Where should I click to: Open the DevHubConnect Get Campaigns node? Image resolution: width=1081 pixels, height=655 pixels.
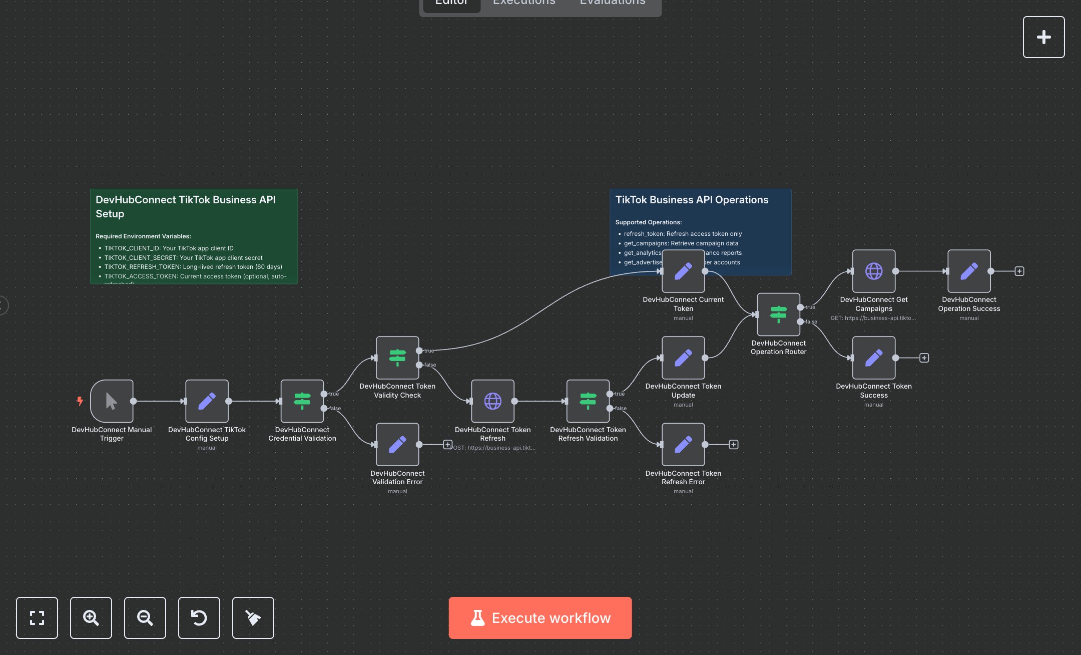873,271
